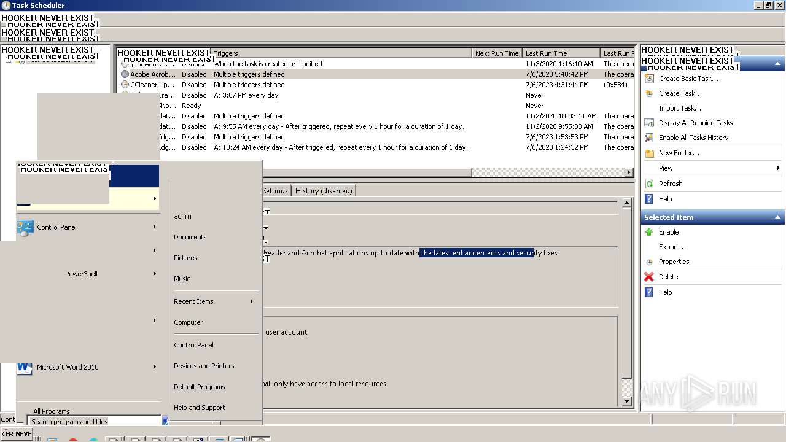
Task: Click the Display All Running Tasks icon
Action: point(649,123)
